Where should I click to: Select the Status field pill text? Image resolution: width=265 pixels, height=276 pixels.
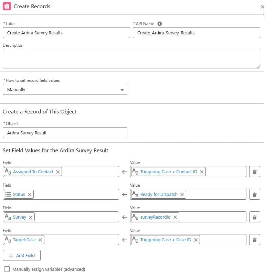tap(19, 194)
